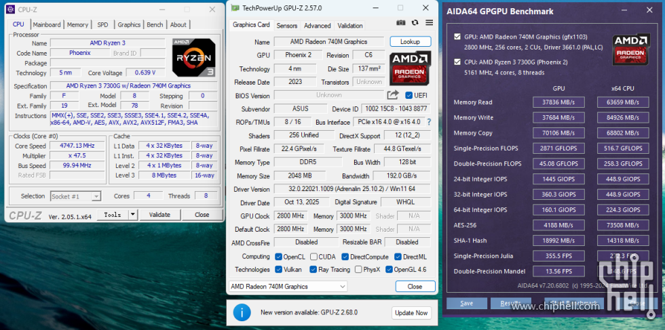Click the GPU-Z screenshot camera icon

[x=401, y=22]
